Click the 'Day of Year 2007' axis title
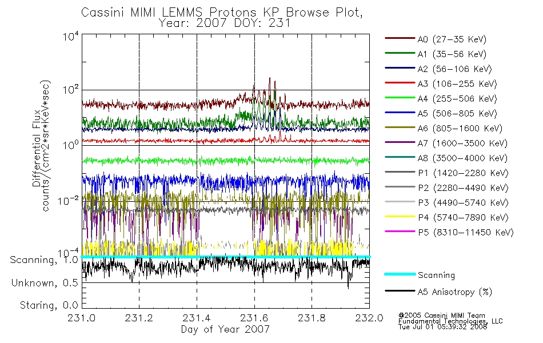Viewport: 543px width, 343px height. click(x=225, y=329)
